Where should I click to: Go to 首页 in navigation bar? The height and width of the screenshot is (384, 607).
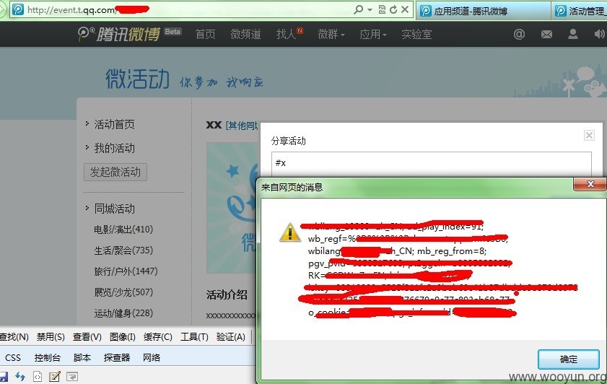coord(205,35)
